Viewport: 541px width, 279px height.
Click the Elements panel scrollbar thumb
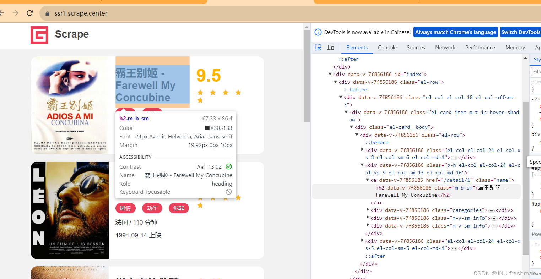525,178
